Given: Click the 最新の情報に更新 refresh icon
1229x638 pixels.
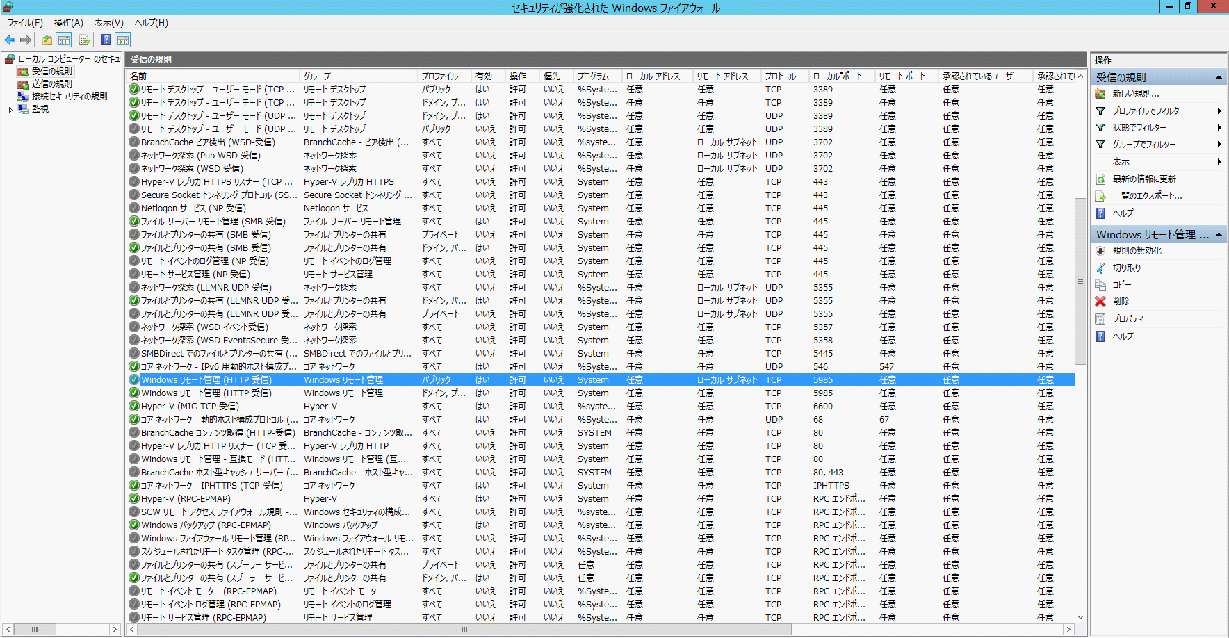Looking at the screenshot, I should [1100, 179].
